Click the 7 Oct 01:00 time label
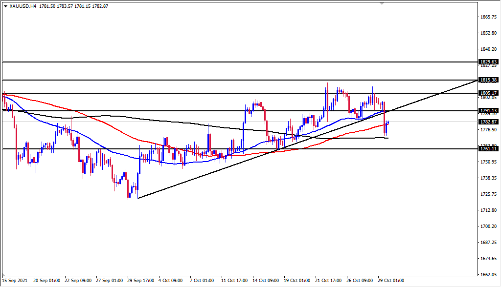The image size is (501, 287). click(202, 281)
